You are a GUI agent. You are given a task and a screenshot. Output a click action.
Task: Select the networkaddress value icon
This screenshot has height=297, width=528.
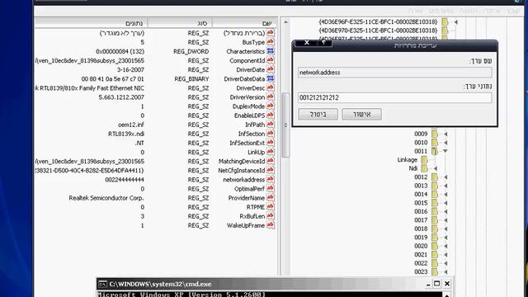270,180
